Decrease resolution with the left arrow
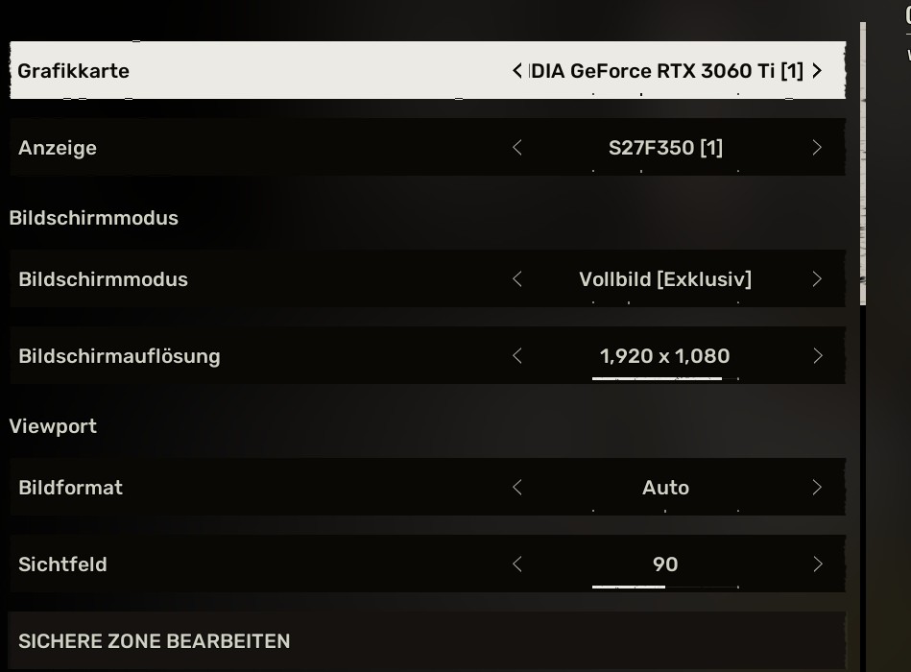 [x=516, y=355]
